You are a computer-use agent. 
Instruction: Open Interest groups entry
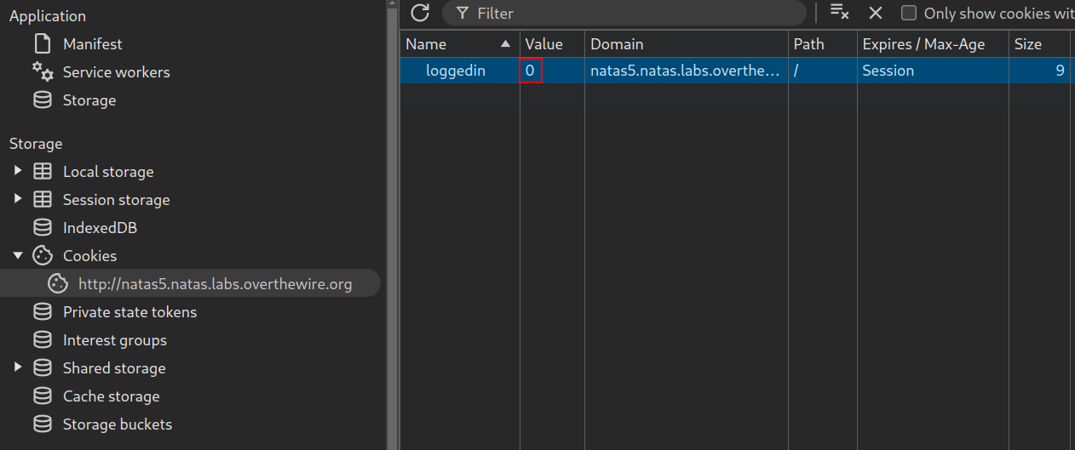click(115, 340)
